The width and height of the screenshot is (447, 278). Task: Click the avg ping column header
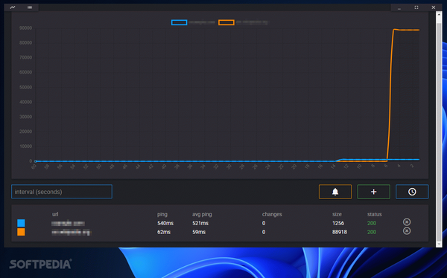(202, 214)
